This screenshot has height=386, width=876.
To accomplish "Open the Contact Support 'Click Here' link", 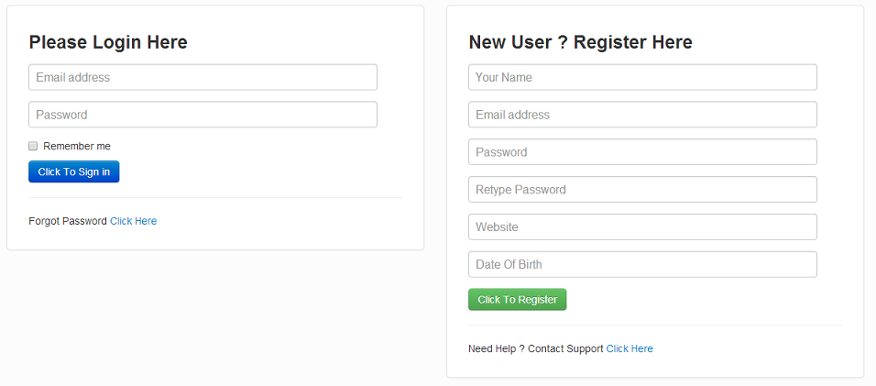I will point(630,348).
